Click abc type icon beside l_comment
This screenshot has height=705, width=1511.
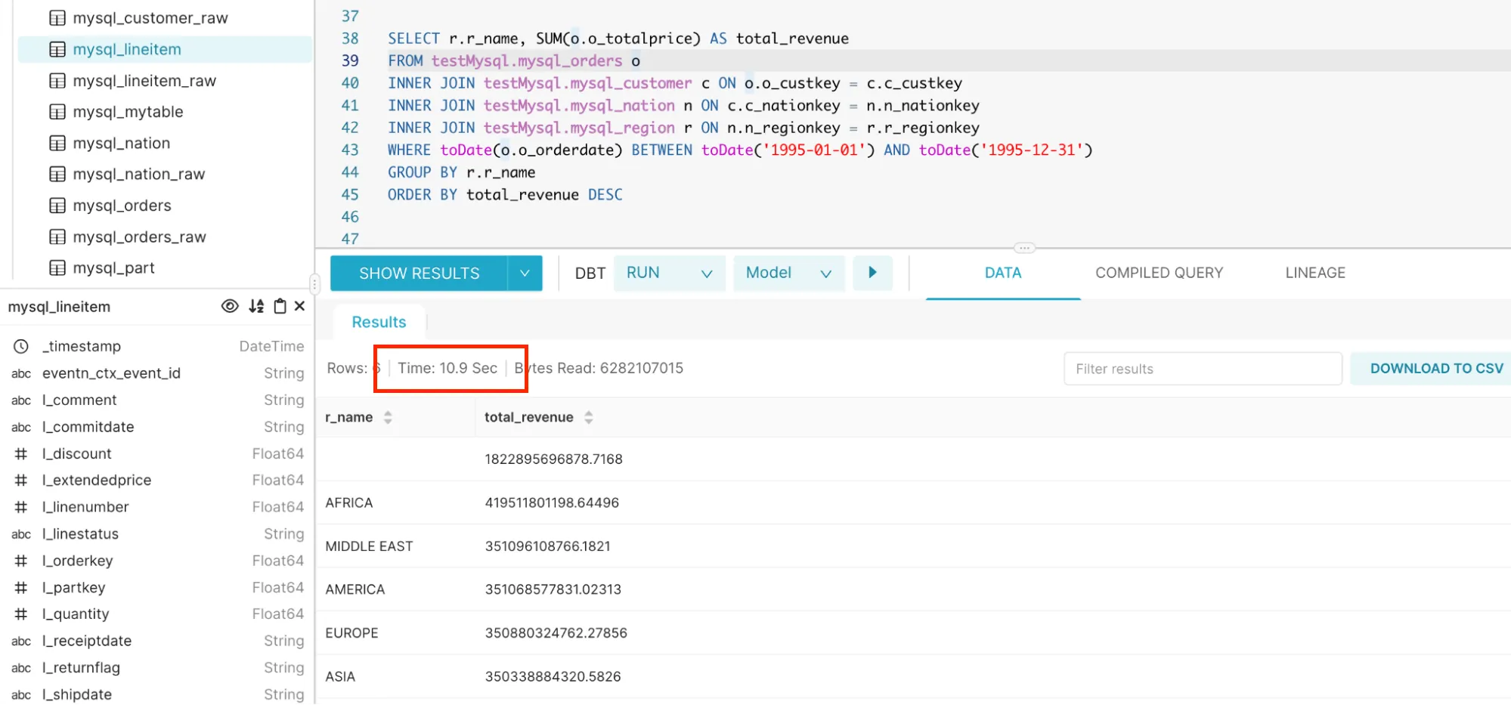[21, 400]
